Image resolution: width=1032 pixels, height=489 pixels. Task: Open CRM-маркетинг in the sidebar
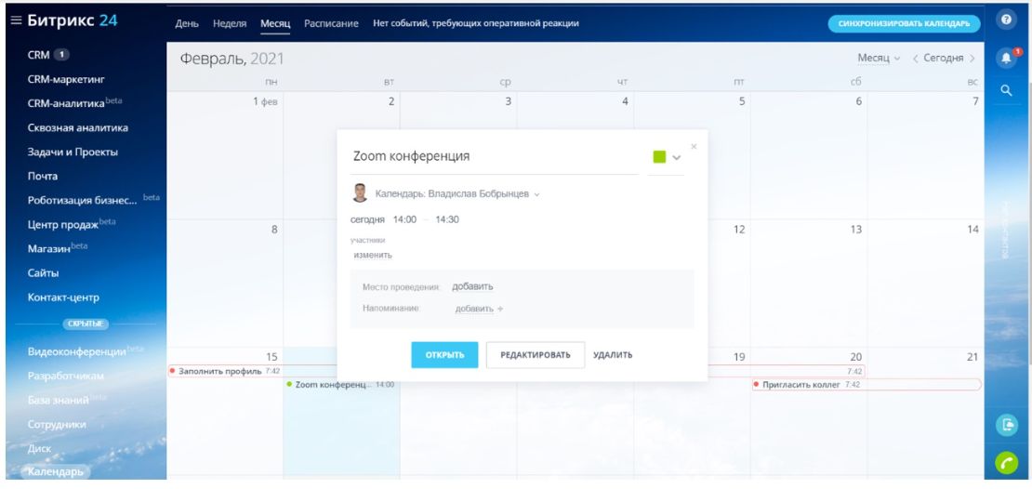tap(66, 80)
